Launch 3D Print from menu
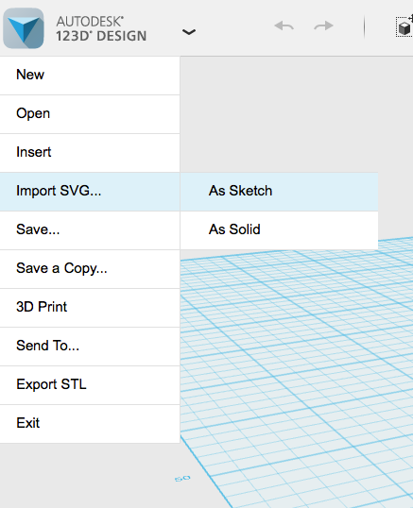This screenshot has width=413, height=508. (x=90, y=308)
